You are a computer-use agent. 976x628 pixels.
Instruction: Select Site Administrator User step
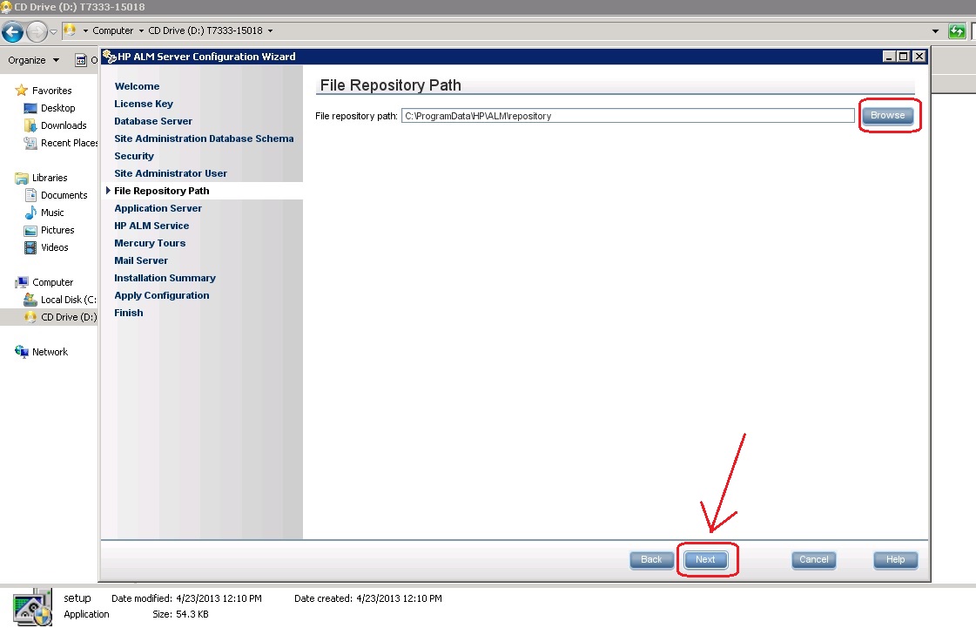[171, 173]
